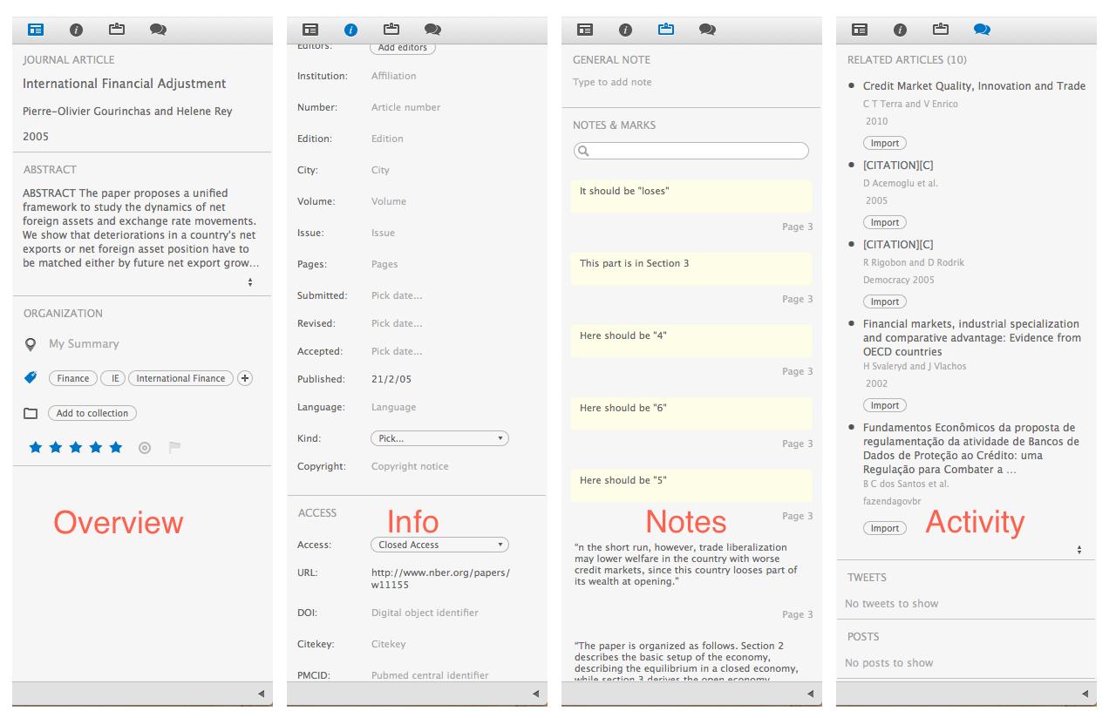Click the DOI Digital object identifier field

[425, 613]
